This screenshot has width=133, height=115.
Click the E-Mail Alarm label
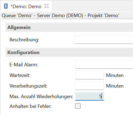click(24, 65)
